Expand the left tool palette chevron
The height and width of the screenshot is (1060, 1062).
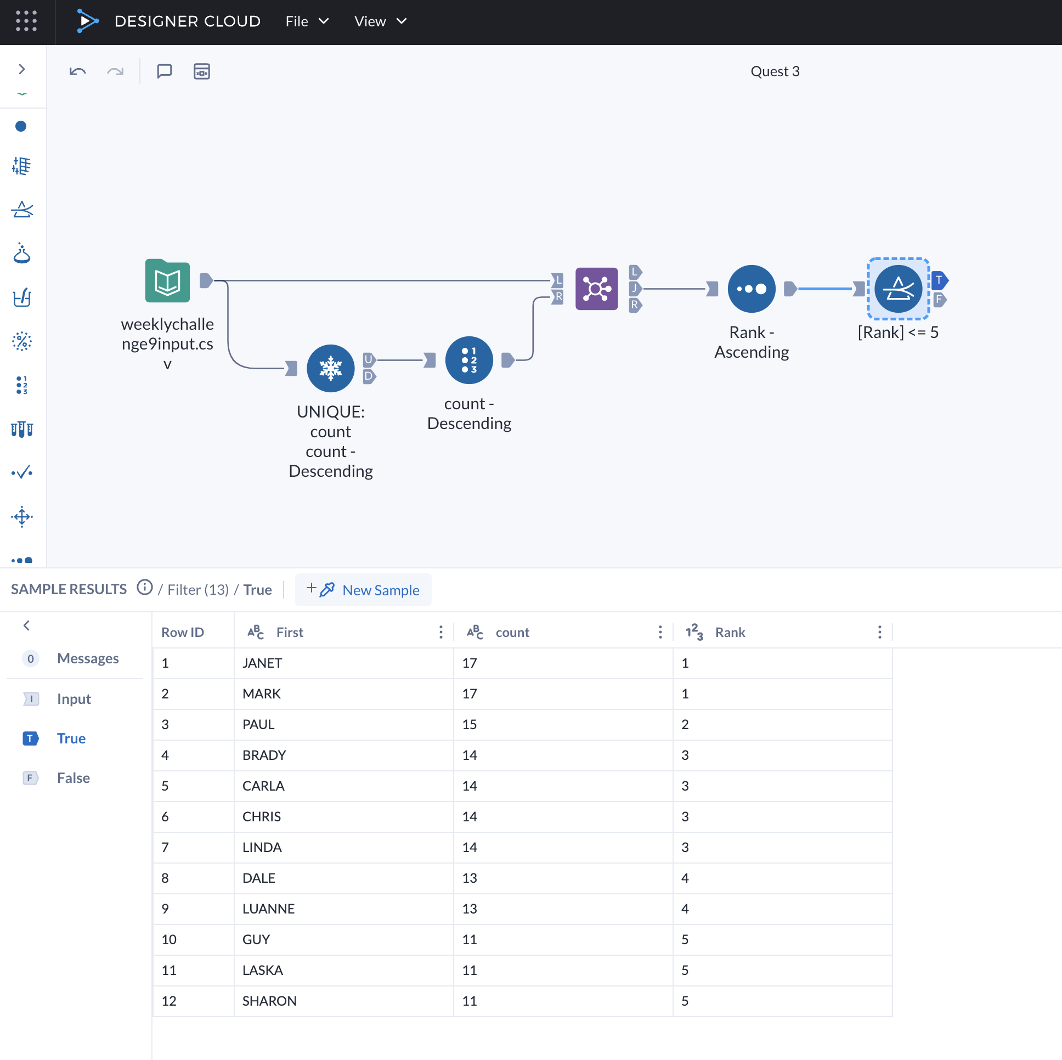pyautogui.click(x=22, y=69)
